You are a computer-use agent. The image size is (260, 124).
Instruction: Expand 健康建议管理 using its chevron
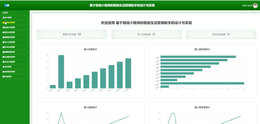(x=27, y=37)
